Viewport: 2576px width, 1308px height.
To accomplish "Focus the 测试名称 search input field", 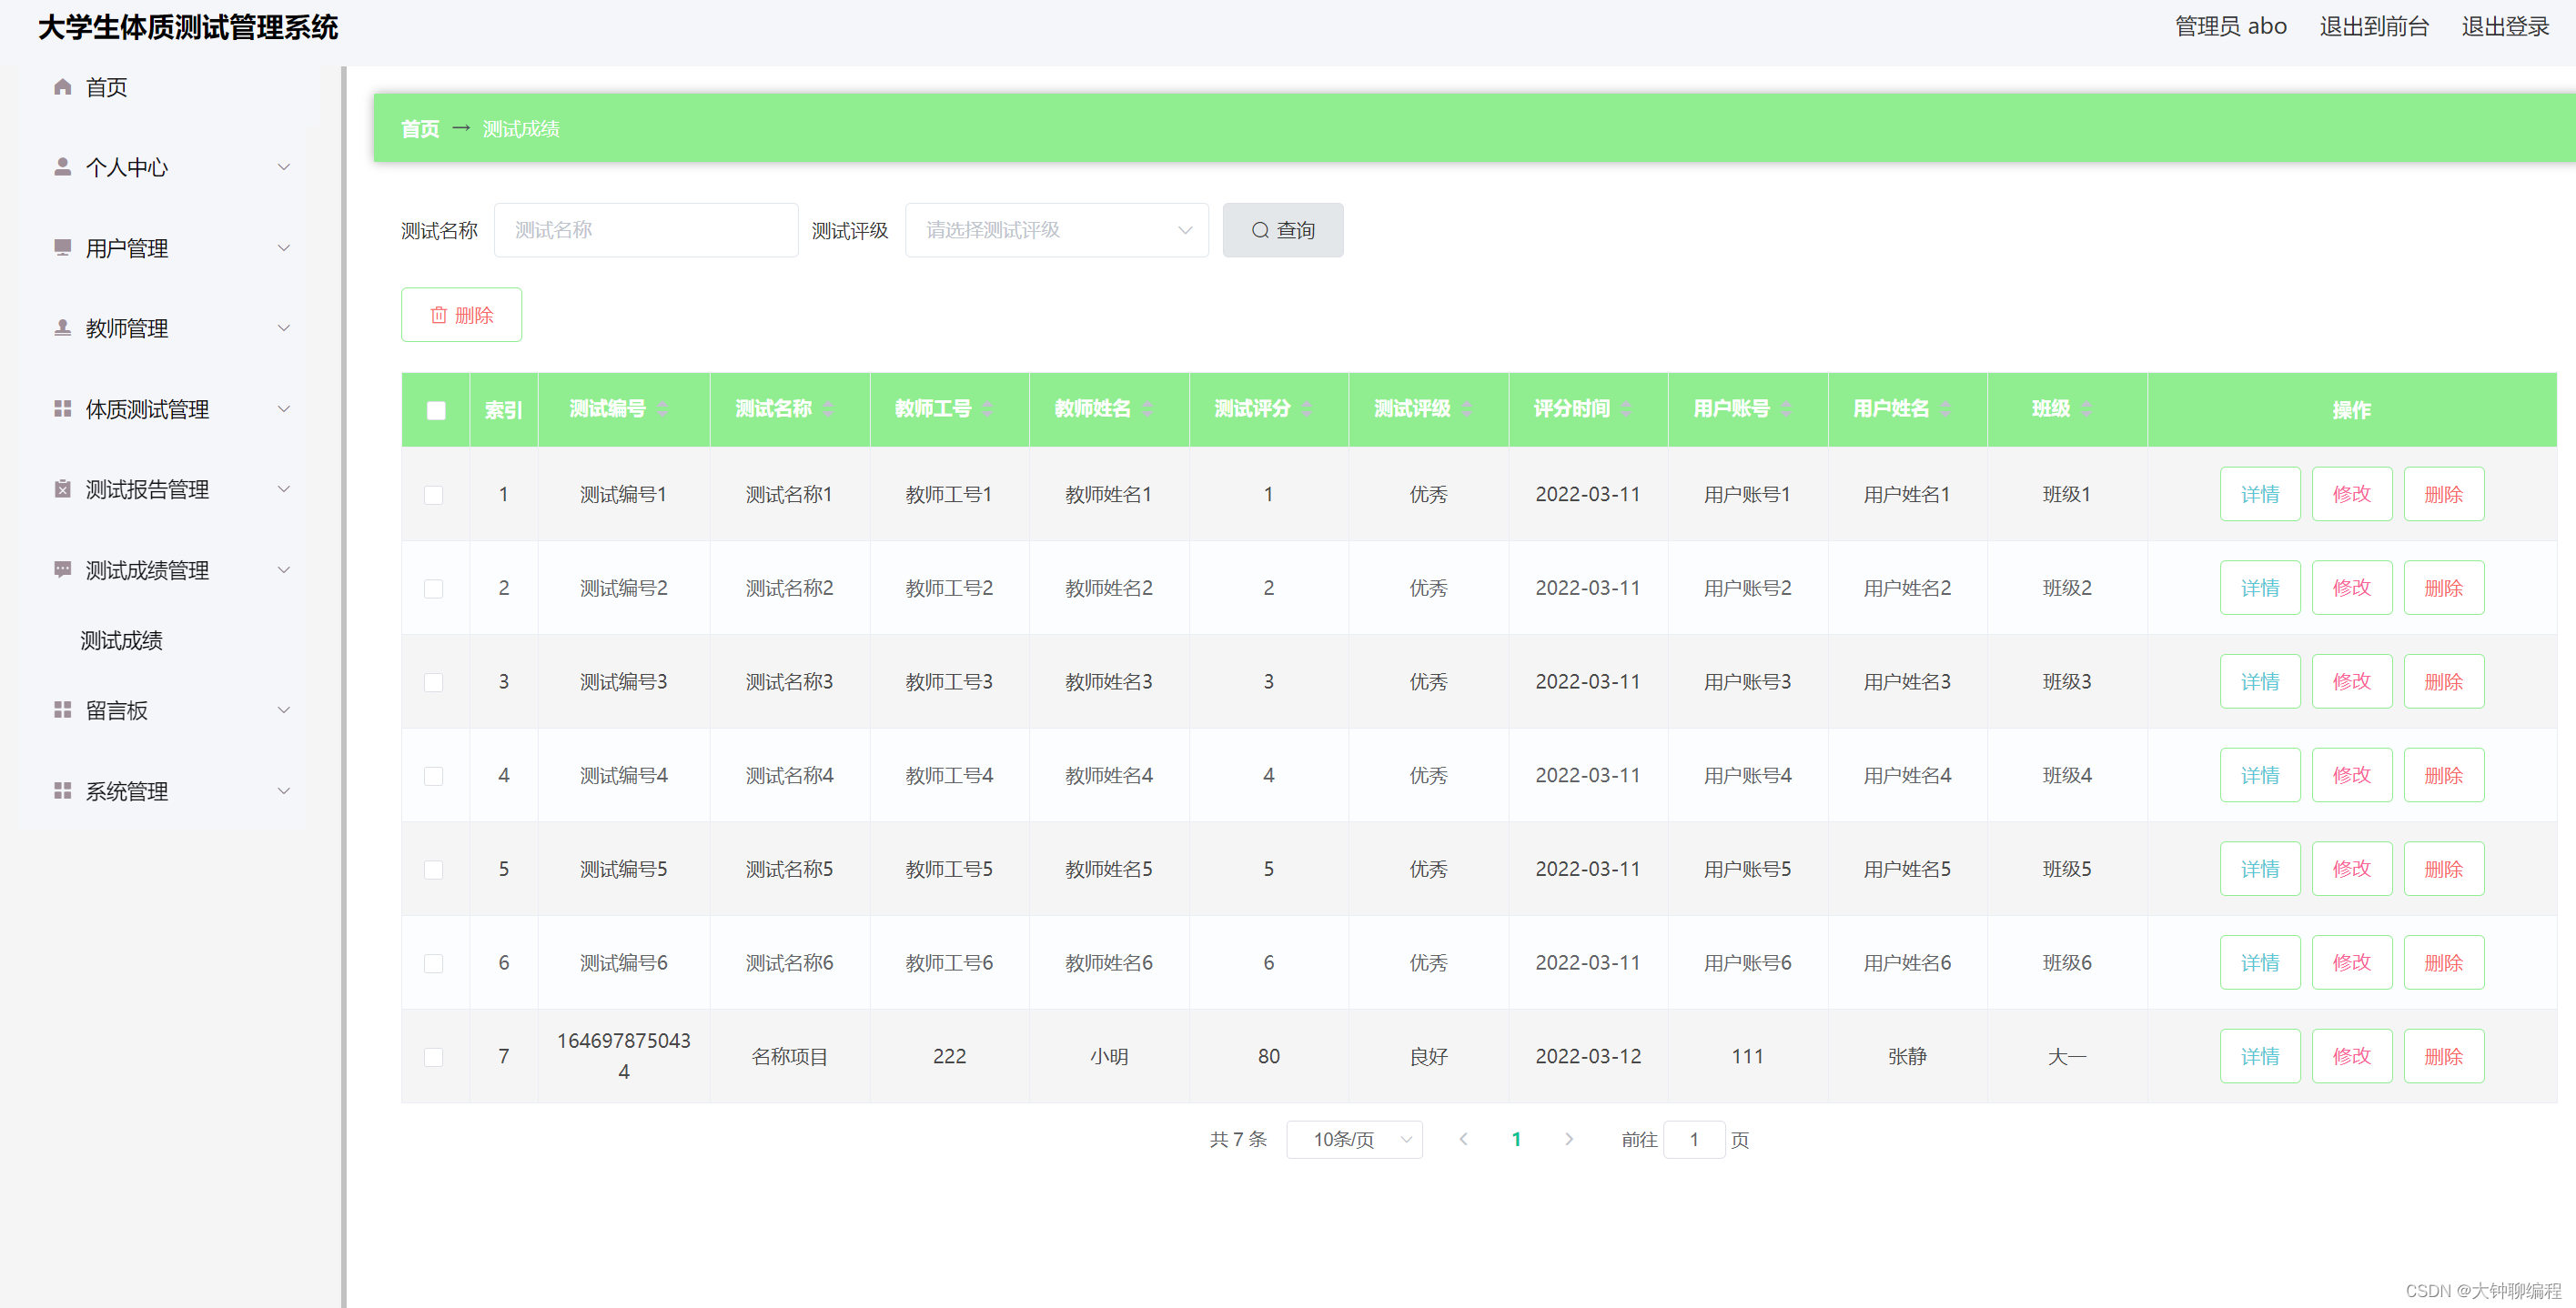I will [x=646, y=230].
